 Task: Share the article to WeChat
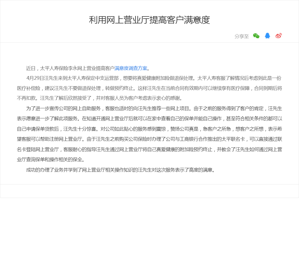(256, 36)
